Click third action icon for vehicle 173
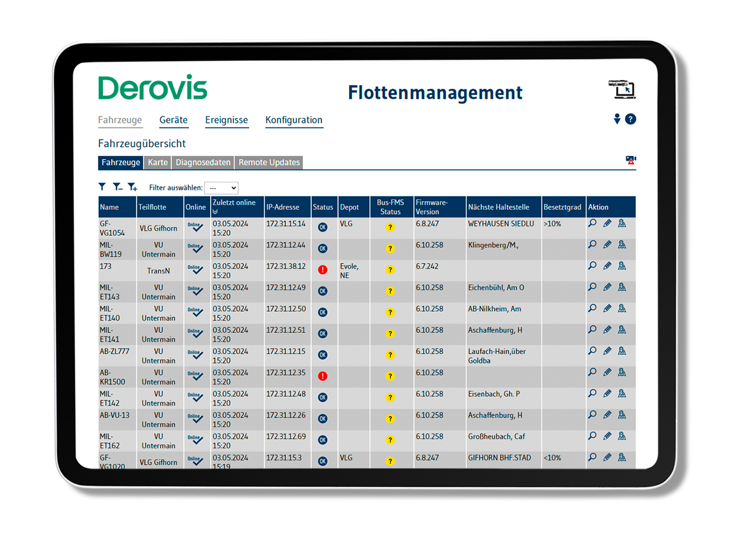 (x=622, y=266)
